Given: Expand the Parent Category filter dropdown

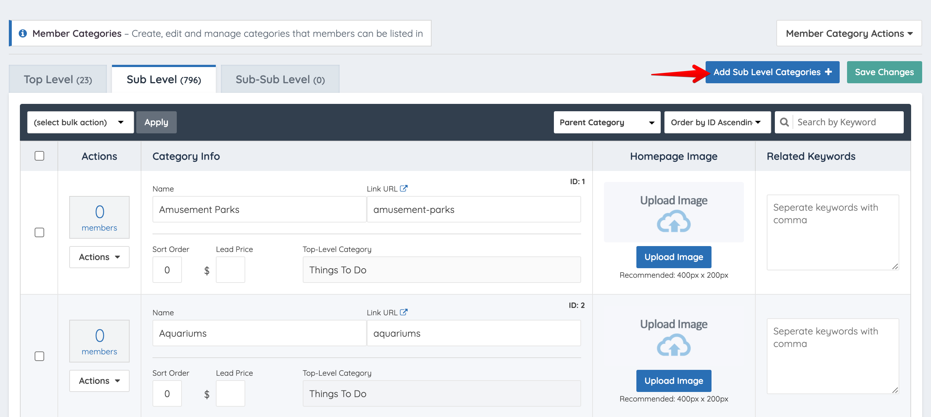Looking at the screenshot, I should 607,122.
